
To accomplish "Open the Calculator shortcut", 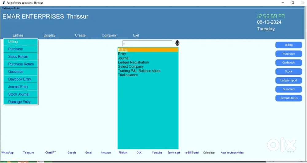I will point(209,153).
